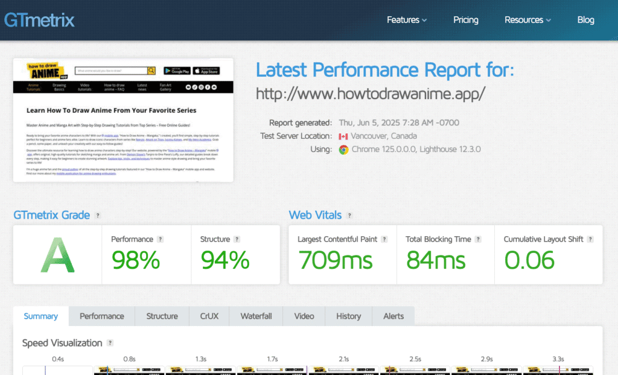
Task: Click the 1.7s speed visualization frame
Action: click(x=272, y=370)
